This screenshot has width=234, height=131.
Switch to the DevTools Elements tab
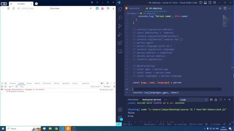tap(13, 83)
